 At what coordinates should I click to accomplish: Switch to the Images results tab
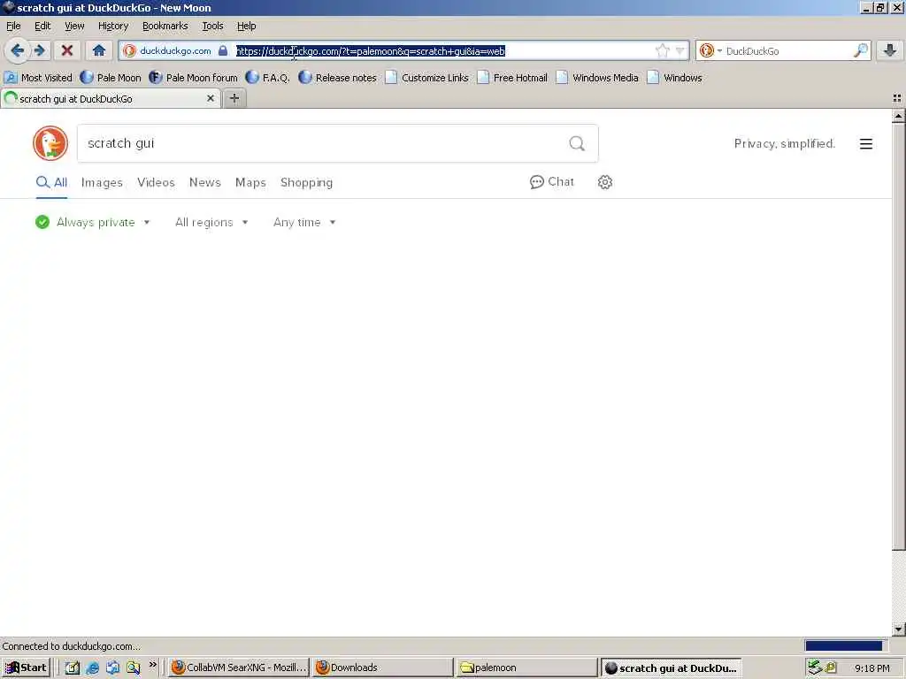point(102,182)
